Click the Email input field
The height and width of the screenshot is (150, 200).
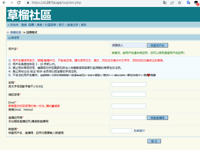tap(129, 106)
